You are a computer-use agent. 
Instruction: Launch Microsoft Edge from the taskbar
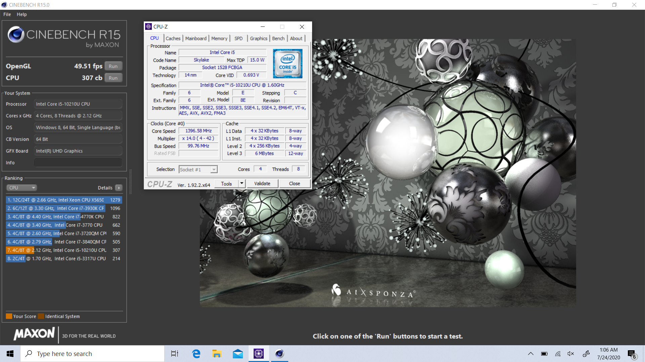[196, 354]
